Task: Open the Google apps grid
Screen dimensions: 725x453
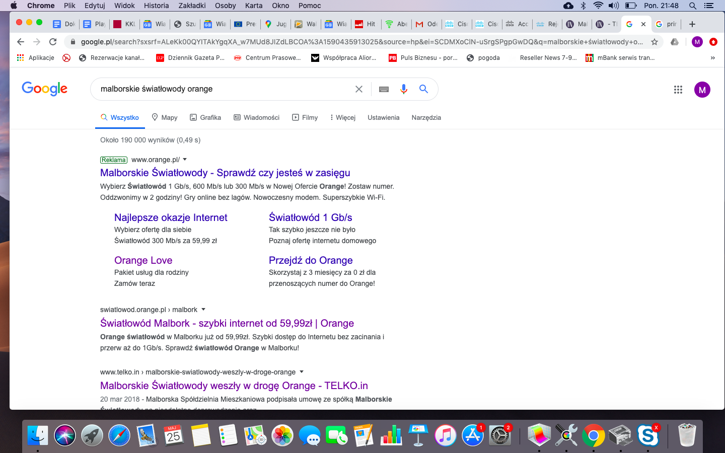Action: click(678, 90)
